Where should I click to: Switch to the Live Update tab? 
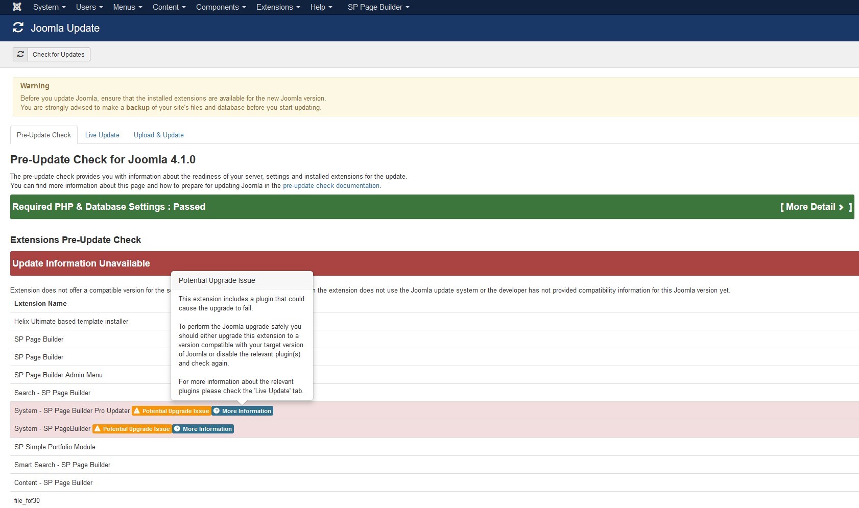(x=102, y=135)
